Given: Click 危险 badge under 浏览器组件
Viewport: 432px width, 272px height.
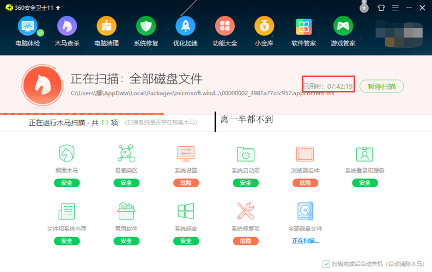Looking at the screenshot, I should (305, 183).
